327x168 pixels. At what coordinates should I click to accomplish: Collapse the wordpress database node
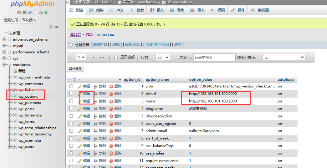(x=4, y=65)
